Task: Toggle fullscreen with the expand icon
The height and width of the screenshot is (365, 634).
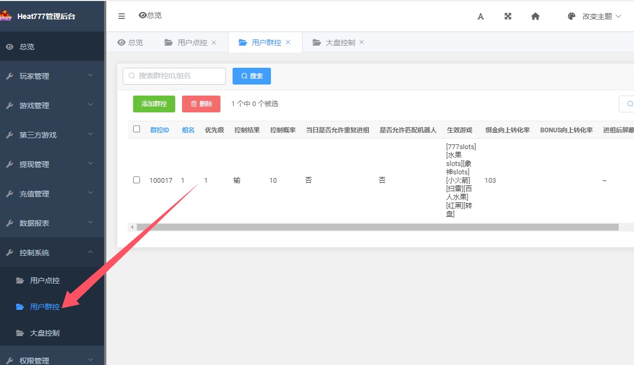Action: pos(508,16)
